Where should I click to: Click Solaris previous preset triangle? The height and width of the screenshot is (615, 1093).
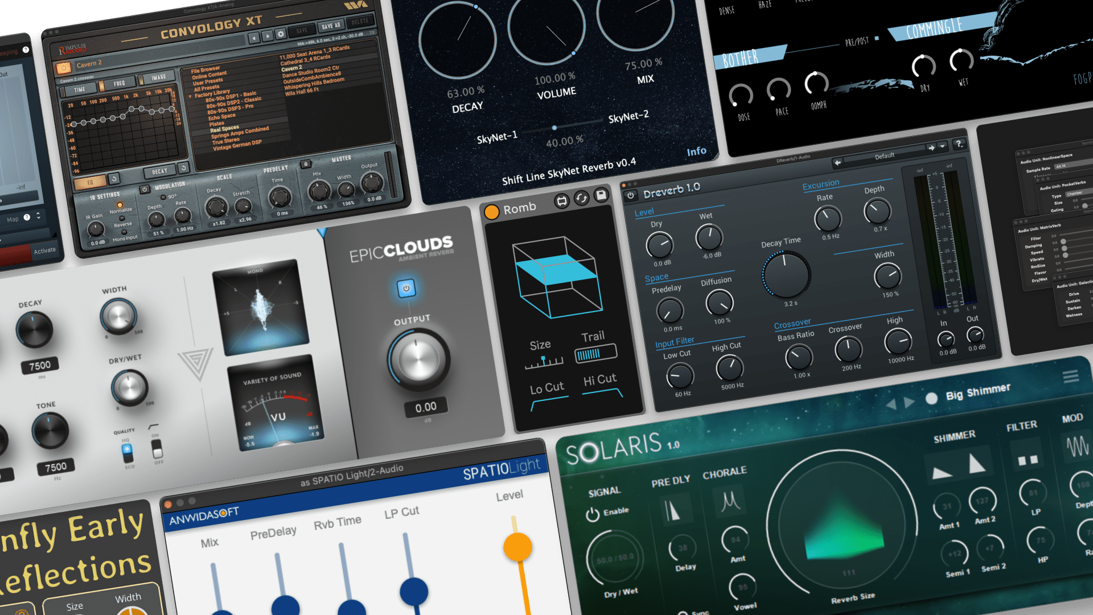[891, 404]
